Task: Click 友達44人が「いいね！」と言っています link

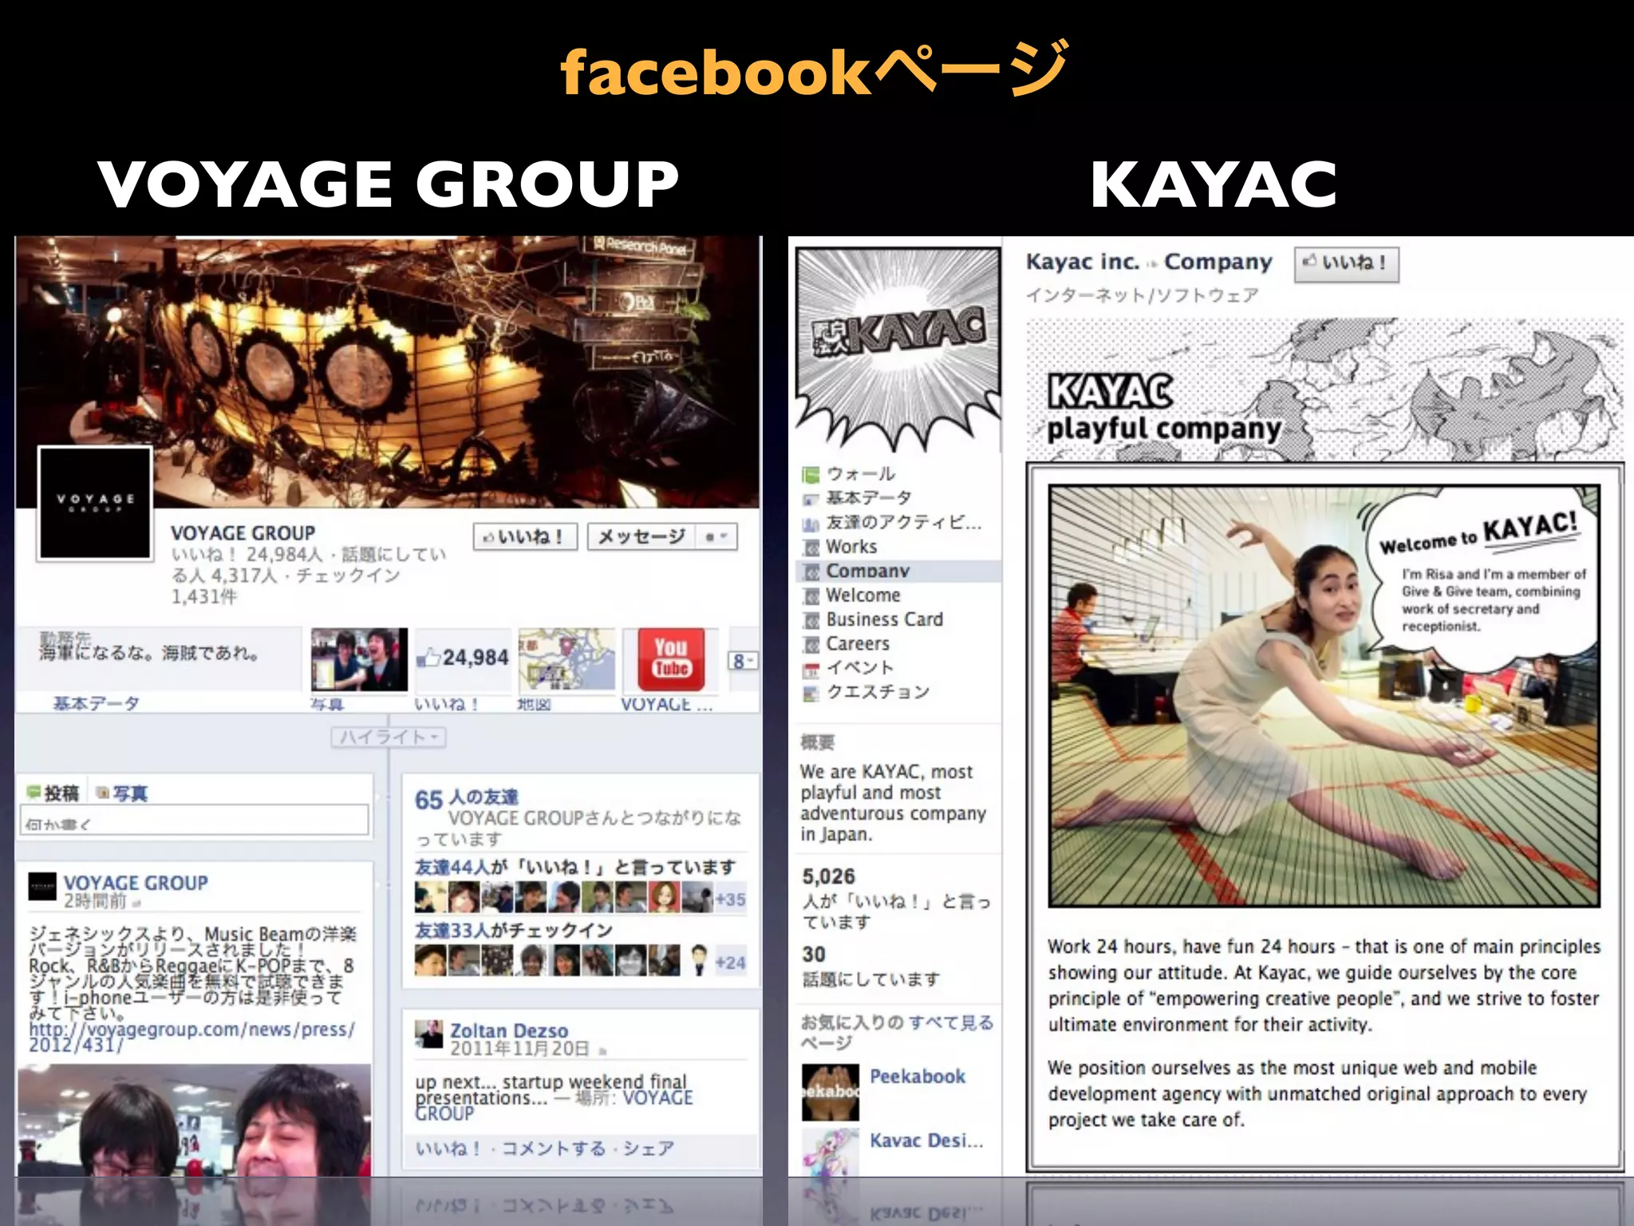Action: click(575, 867)
